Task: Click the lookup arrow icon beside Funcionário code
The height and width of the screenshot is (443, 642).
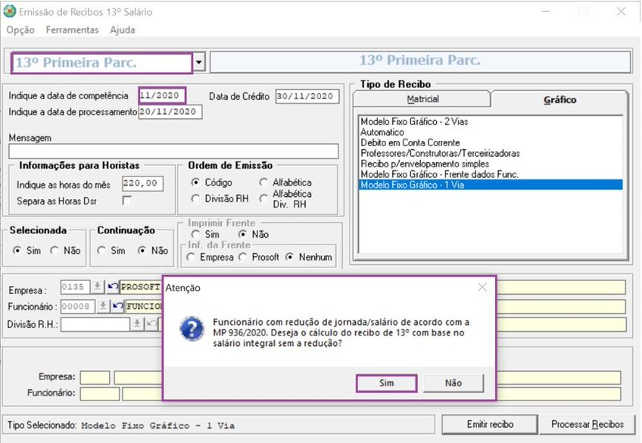Action: coord(103,306)
